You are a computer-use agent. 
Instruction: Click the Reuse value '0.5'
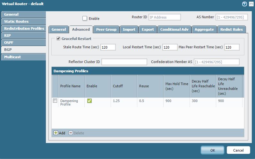coord(142,101)
